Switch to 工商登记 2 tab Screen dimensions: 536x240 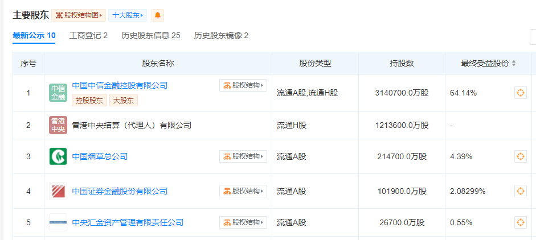pos(88,35)
